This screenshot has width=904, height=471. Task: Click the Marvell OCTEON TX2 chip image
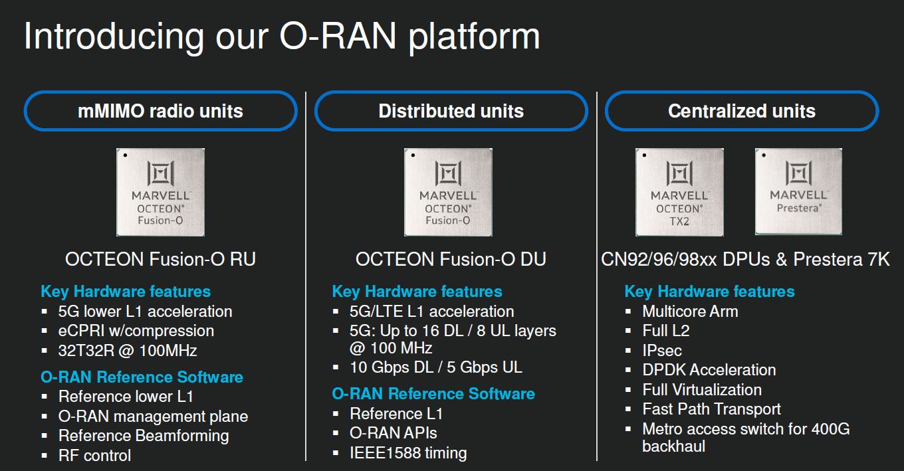(x=679, y=192)
